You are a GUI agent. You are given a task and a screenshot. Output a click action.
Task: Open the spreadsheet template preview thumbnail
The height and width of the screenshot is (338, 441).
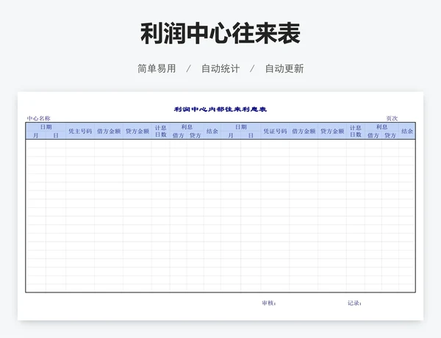click(x=220, y=206)
